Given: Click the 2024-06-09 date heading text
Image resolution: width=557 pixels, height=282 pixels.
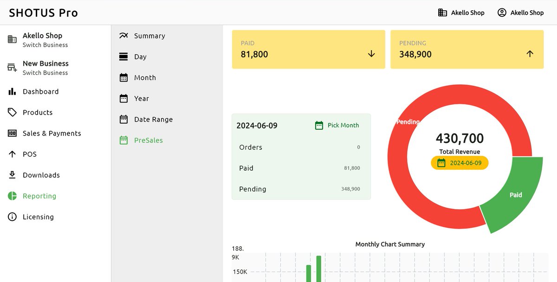Looking at the screenshot, I should [x=257, y=126].
